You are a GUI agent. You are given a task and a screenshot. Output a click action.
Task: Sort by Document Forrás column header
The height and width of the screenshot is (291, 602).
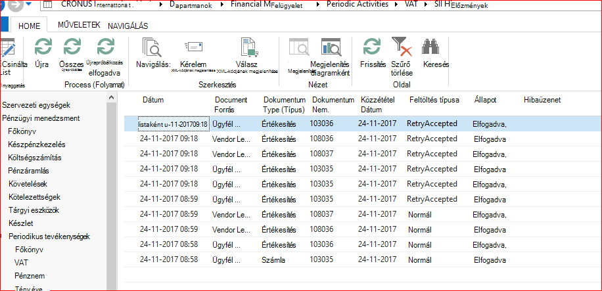pyautogui.click(x=231, y=104)
